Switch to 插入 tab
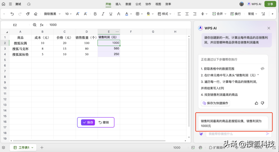Screen dimensions: 279x152 point(118,4)
